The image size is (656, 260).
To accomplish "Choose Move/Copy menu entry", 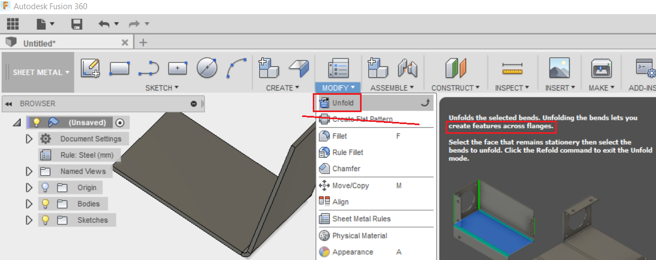I will click(375, 185).
